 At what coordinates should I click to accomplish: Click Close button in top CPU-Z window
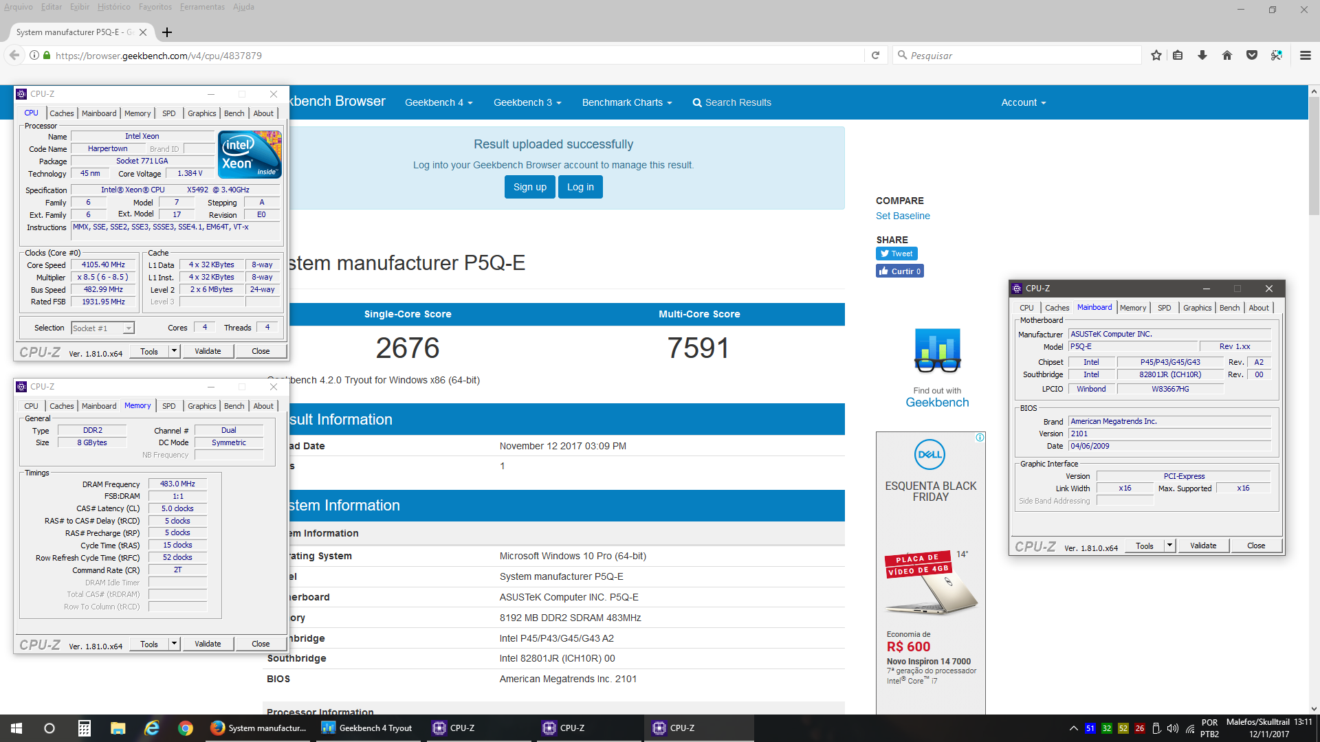(x=261, y=351)
